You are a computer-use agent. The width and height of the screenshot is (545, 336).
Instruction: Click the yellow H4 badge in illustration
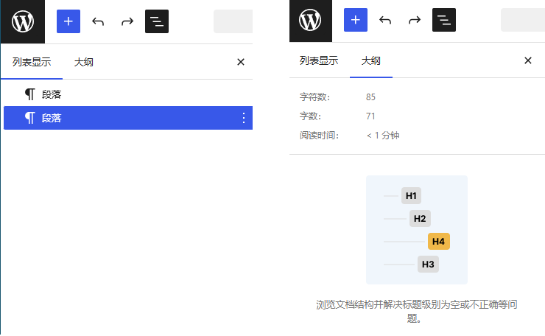click(439, 242)
